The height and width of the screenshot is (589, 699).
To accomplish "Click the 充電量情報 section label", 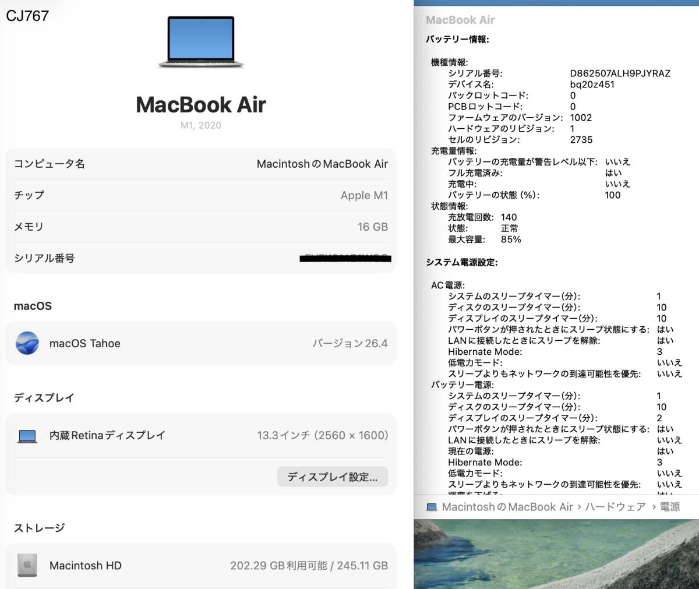I will (x=454, y=151).
